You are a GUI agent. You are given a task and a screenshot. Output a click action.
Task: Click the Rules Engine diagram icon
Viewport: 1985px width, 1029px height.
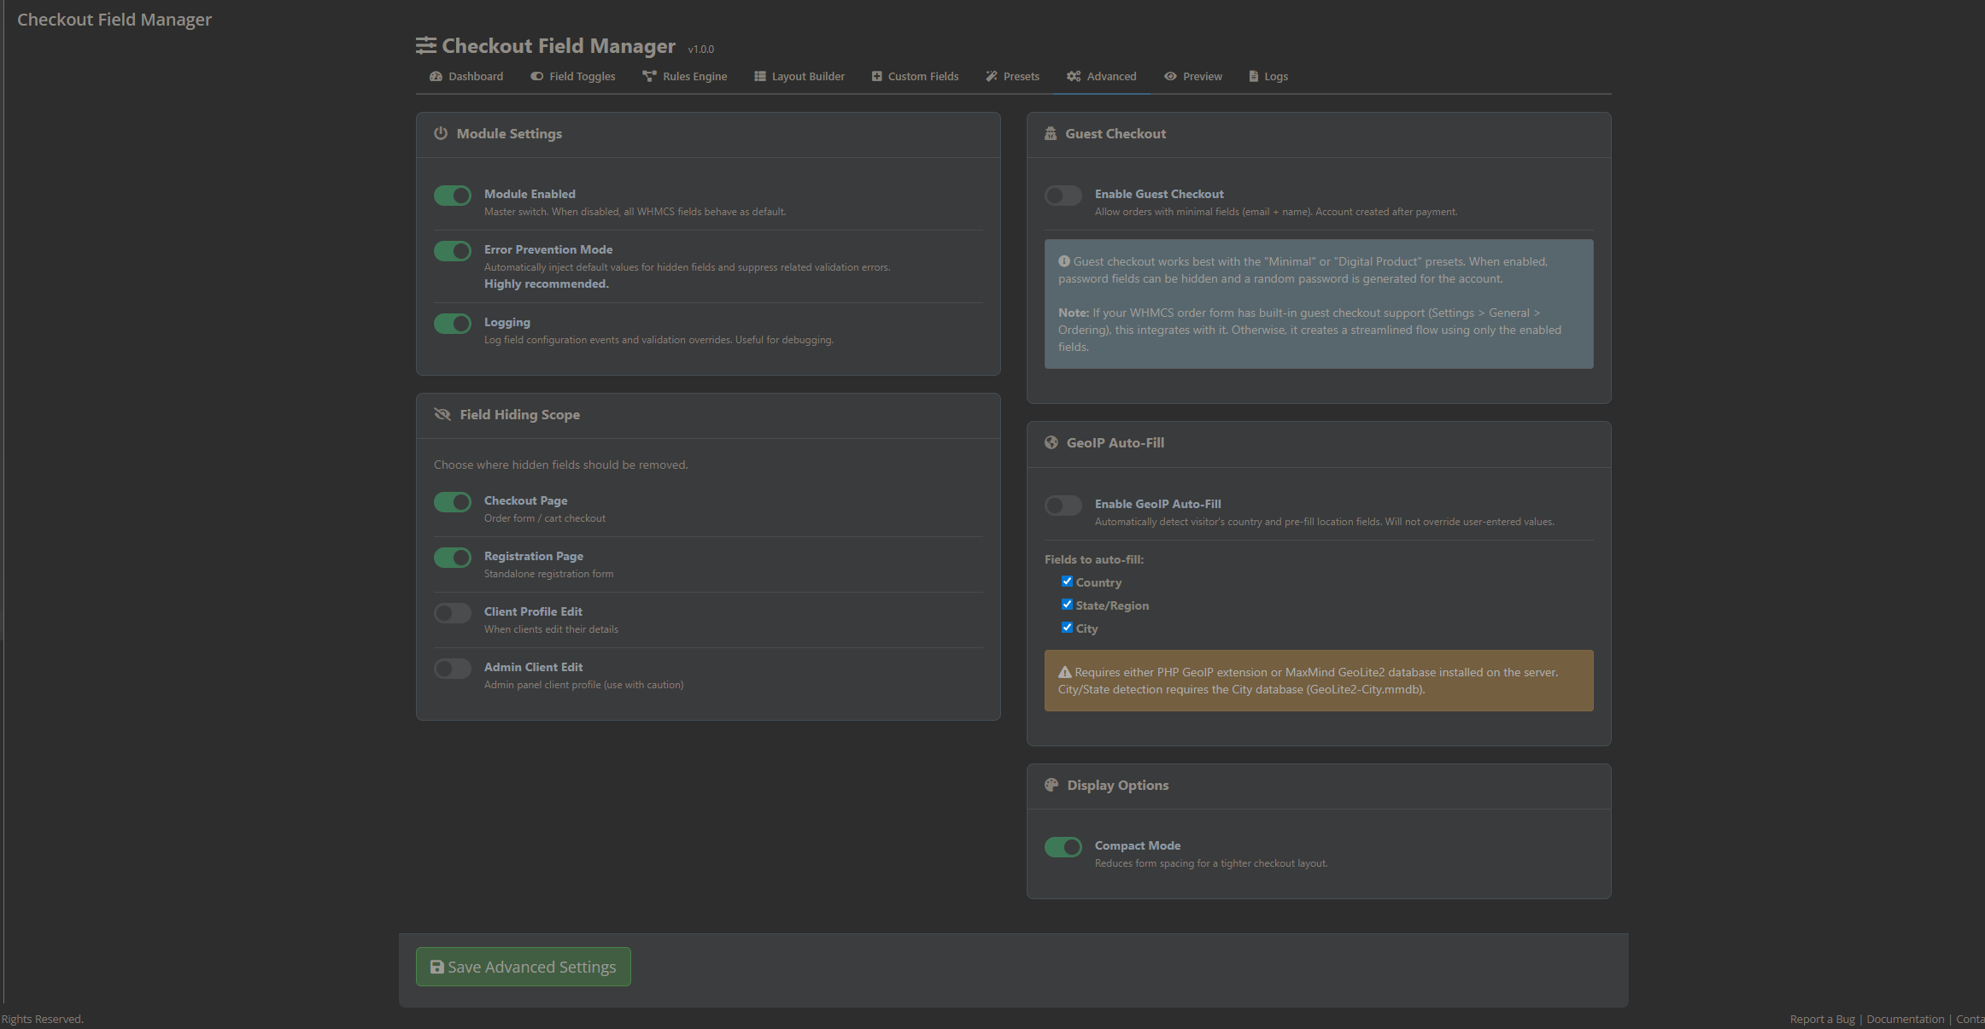pyautogui.click(x=649, y=77)
